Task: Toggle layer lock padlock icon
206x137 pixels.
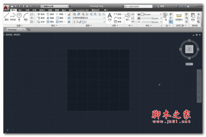Action: coord(80,22)
